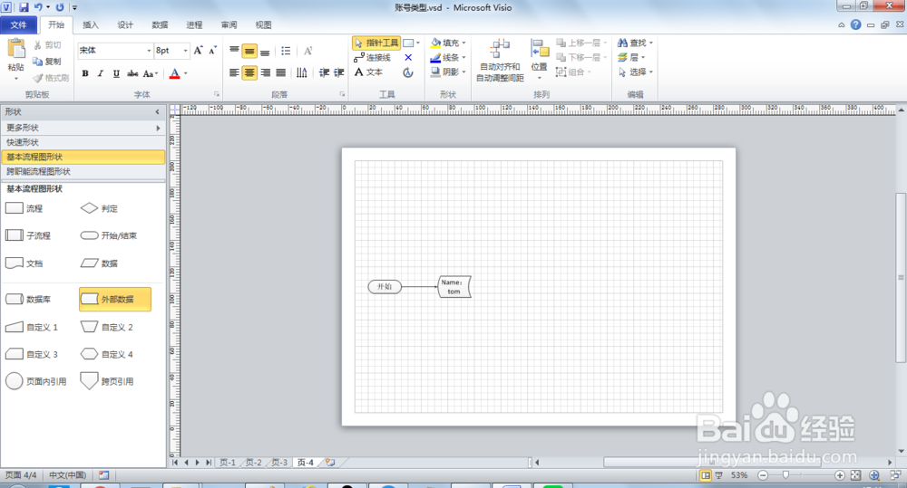This screenshot has height=488, width=907.
Task: Toggle Bold formatting
Action: 85,73
